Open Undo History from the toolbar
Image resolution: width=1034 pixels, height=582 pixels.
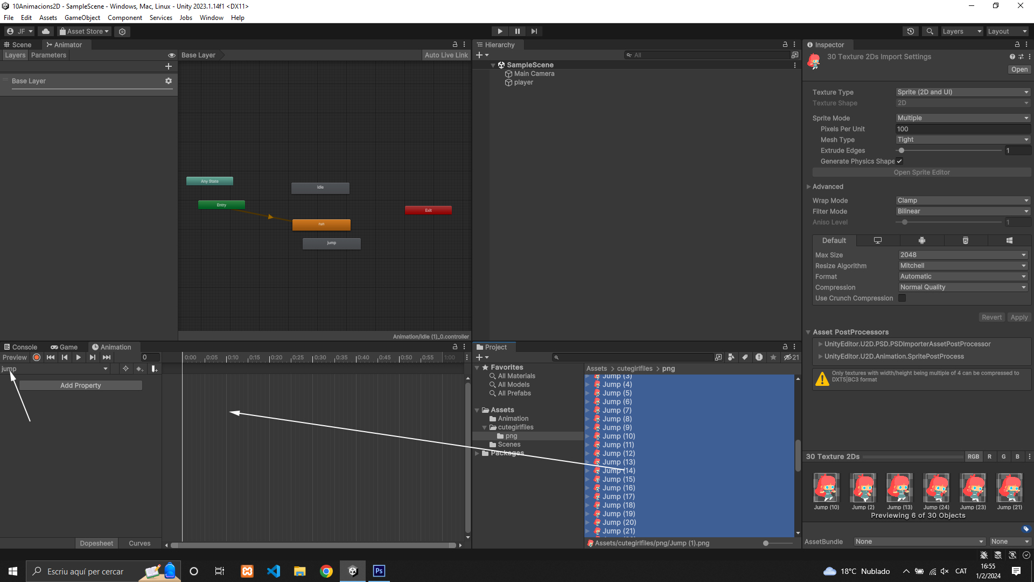[910, 31]
